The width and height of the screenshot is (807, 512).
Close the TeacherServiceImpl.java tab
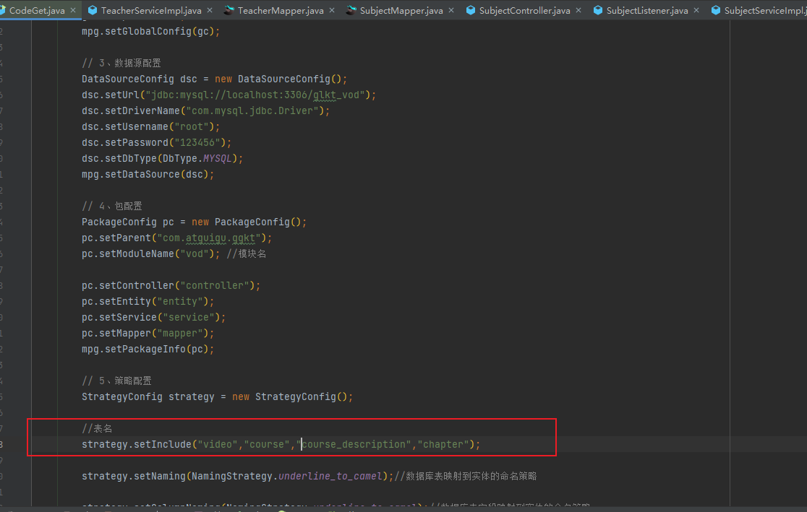[x=210, y=11]
